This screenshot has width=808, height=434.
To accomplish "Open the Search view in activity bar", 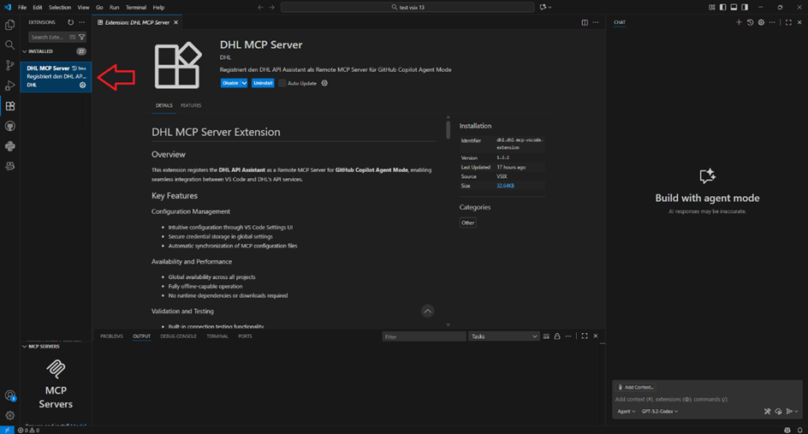I will click(x=9, y=45).
